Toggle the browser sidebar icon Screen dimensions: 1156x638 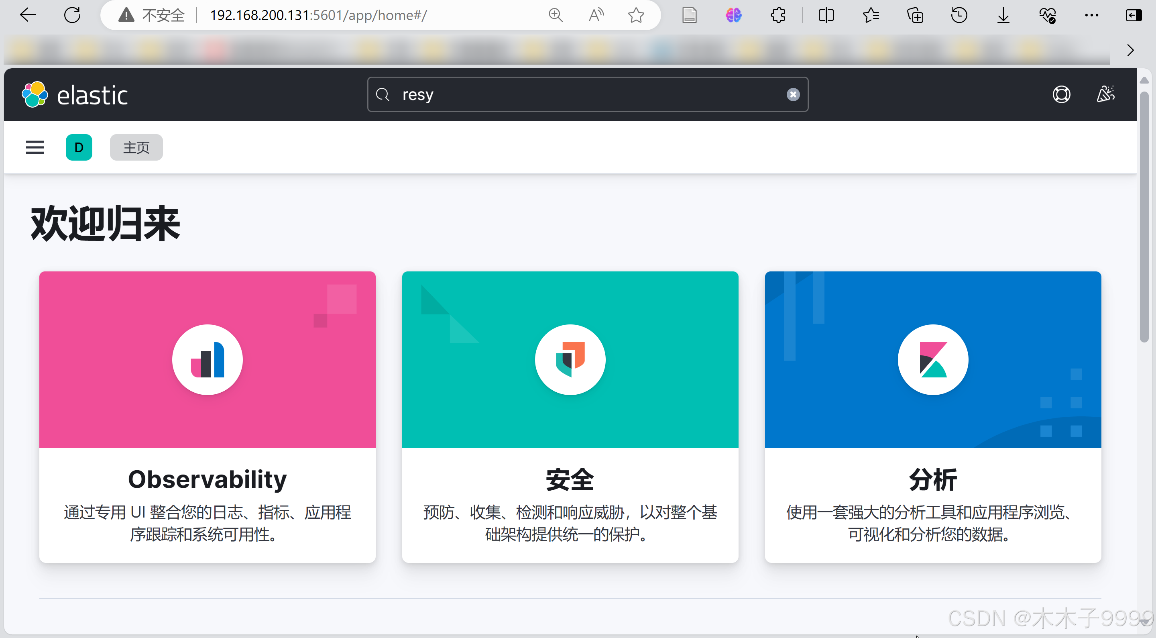coord(1134,15)
